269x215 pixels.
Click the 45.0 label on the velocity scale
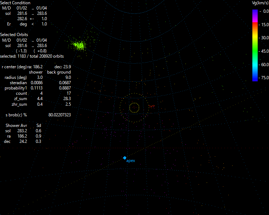click(264, 51)
